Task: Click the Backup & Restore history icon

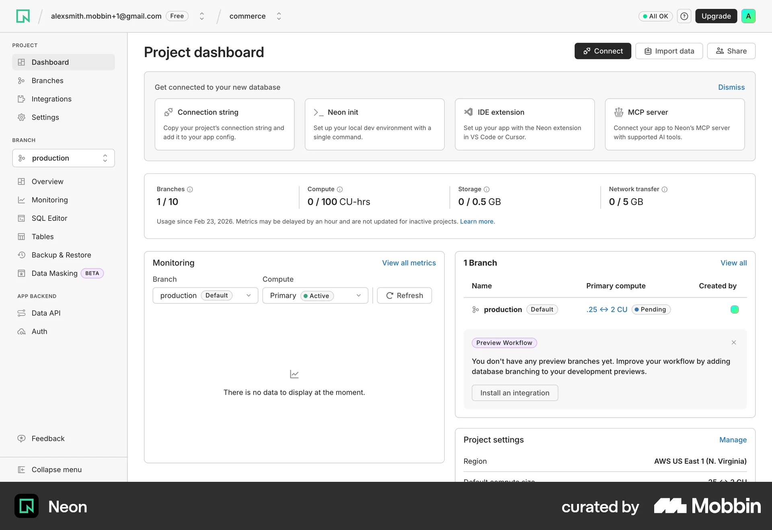Action: [21, 255]
